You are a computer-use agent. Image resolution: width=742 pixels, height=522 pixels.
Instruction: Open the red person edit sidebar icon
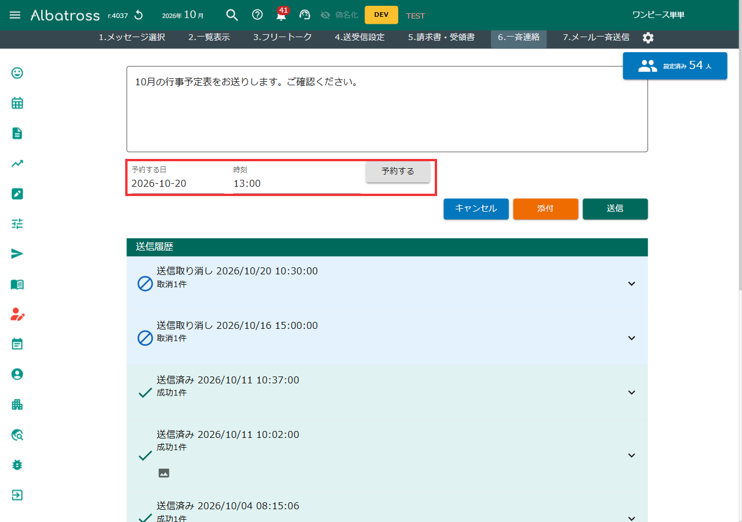click(17, 314)
